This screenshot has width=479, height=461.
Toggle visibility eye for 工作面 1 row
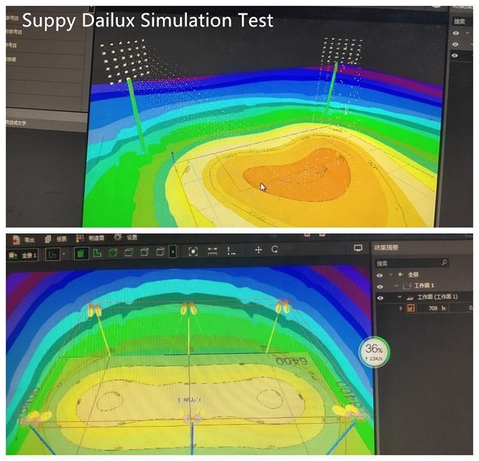(381, 286)
